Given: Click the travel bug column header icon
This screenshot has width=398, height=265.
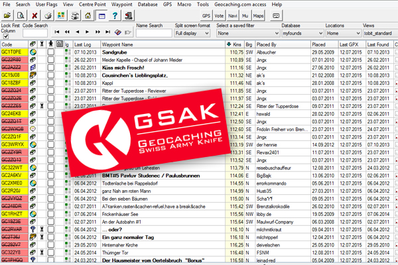Looking at the screenshot, I should (42, 44).
